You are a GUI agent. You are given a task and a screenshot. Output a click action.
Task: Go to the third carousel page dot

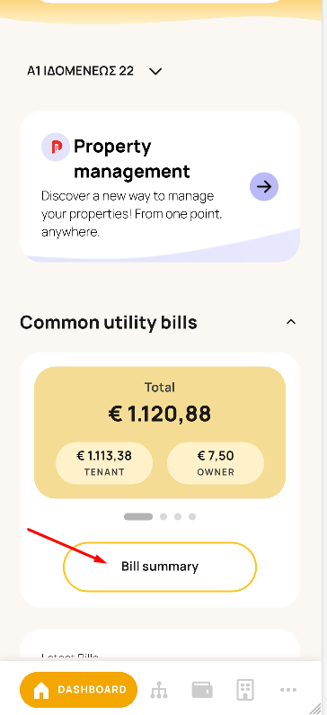178,516
